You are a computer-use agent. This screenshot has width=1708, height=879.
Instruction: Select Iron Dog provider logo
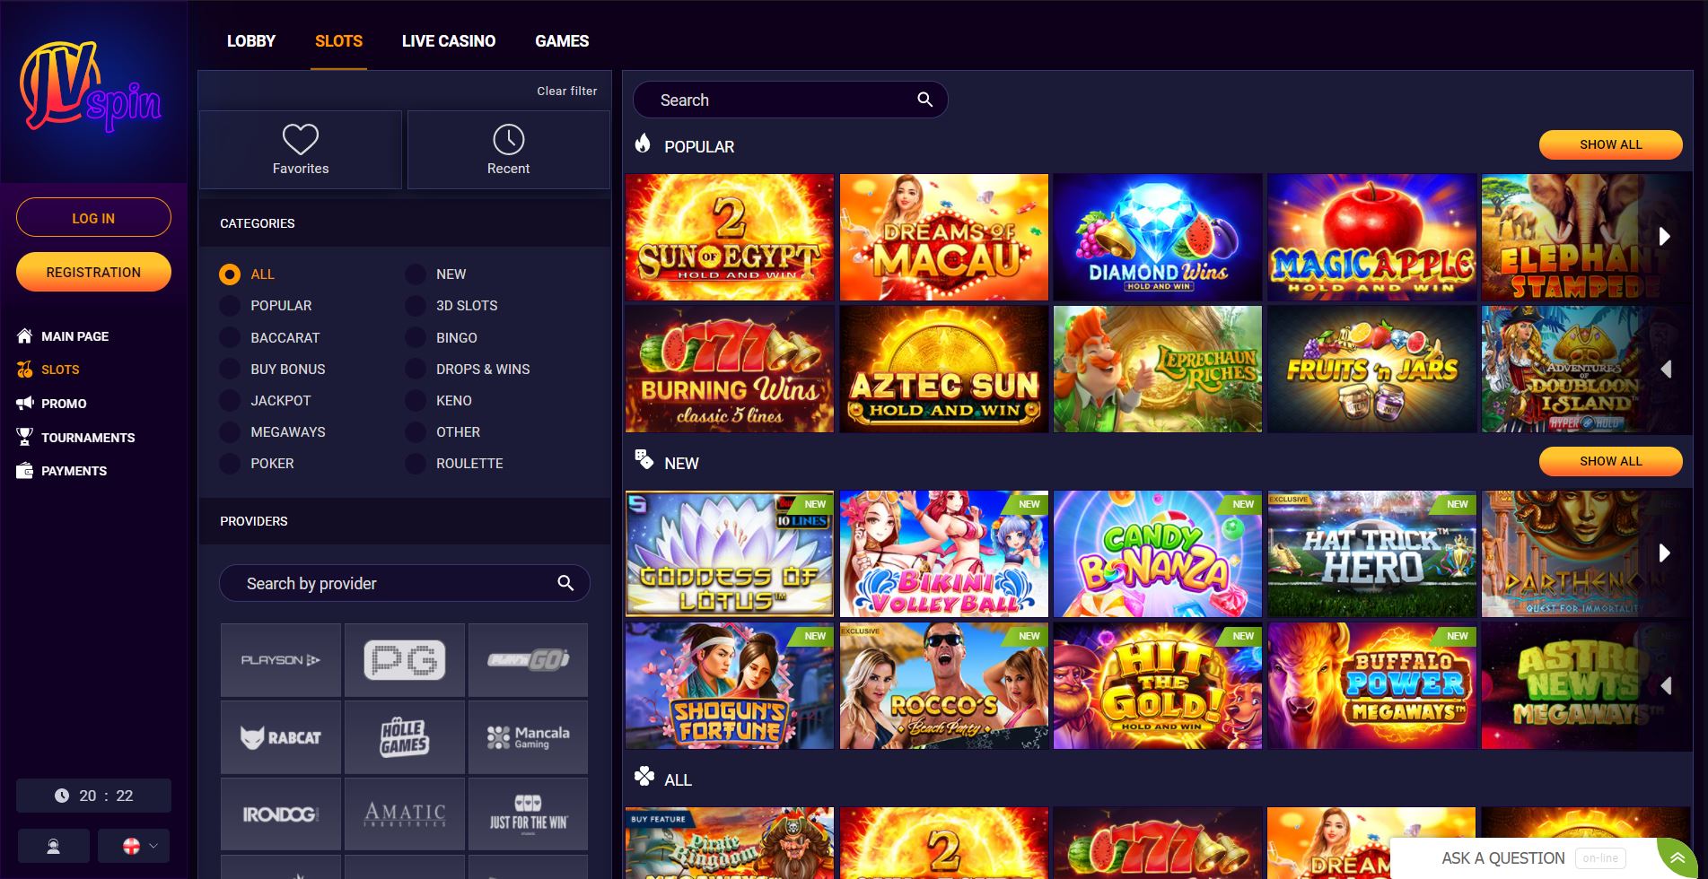tap(281, 814)
